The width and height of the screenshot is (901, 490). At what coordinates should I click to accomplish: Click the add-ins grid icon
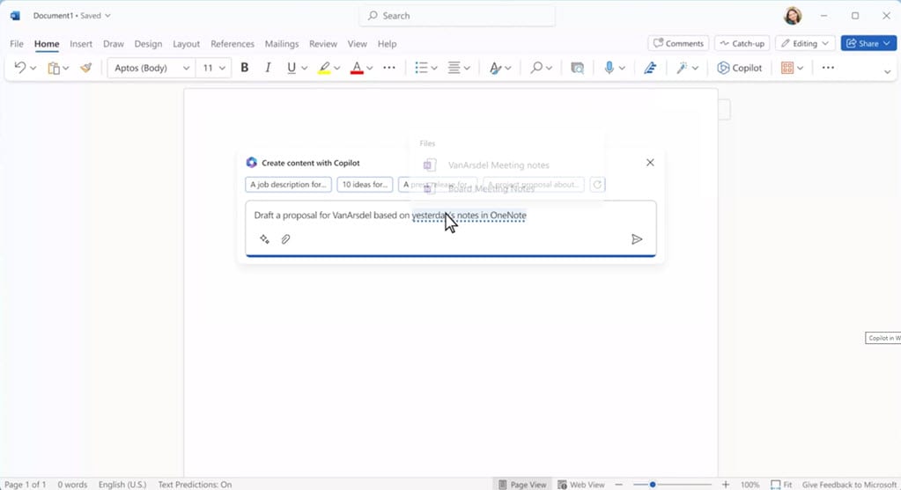click(x=787, y=68)
